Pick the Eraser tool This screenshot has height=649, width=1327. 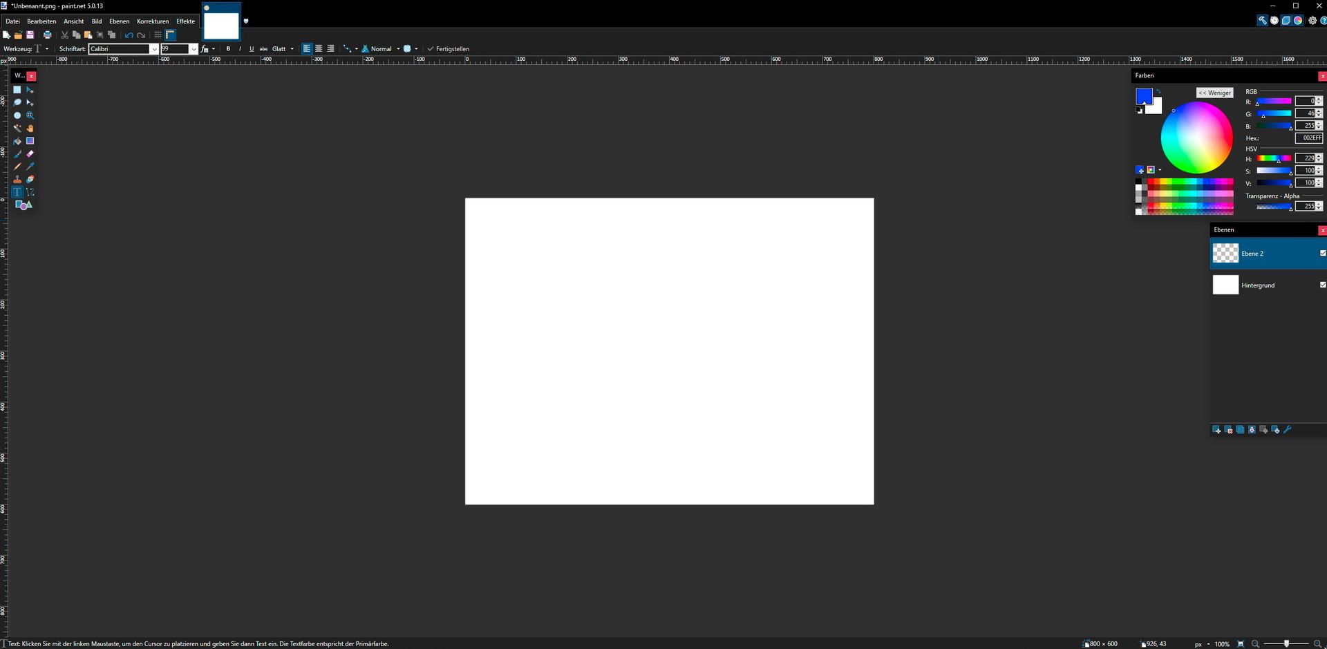click(x=30, y=154)
